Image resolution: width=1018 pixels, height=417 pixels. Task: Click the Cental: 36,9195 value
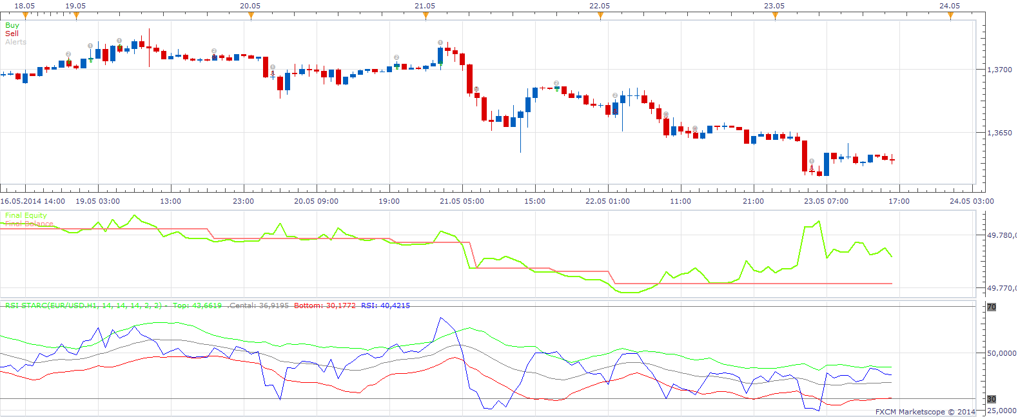259,305
